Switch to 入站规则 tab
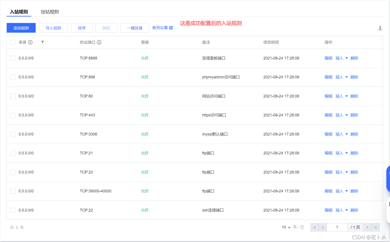Image resolution: width=390 pixels, height=242 pixels. point(19,12)
